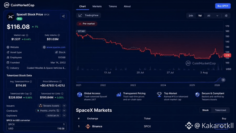This screenshot has width=236, height=133.
Task: Open the Binance exchange row link
Action: click(x=97, y=126)
